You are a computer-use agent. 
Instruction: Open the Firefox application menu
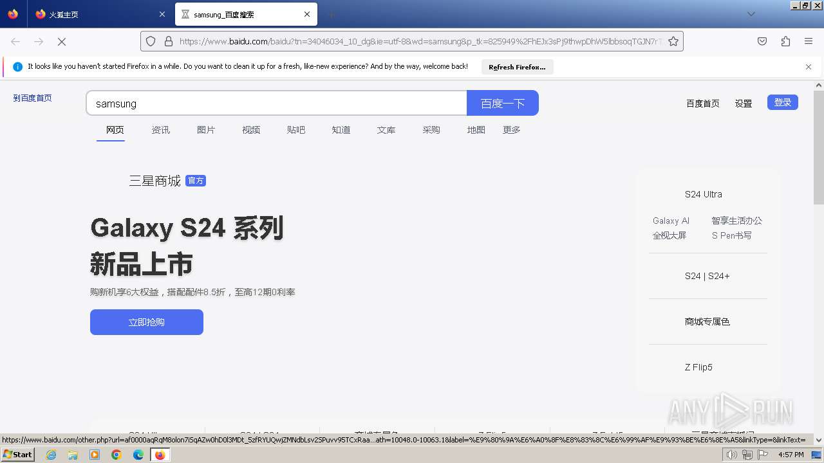pyautogui.click(x=809, y=41)
